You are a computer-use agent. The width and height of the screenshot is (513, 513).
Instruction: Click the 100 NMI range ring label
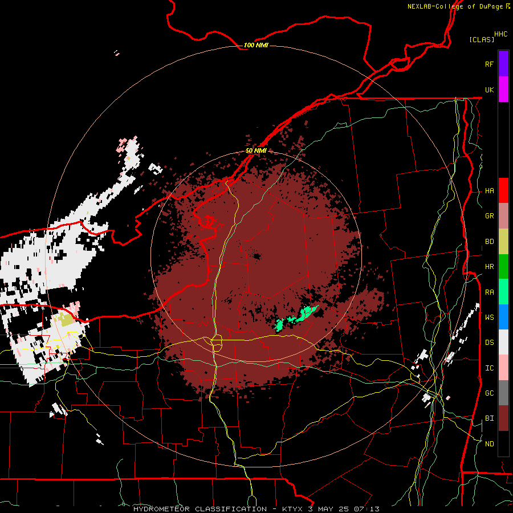tap(256, 45)
